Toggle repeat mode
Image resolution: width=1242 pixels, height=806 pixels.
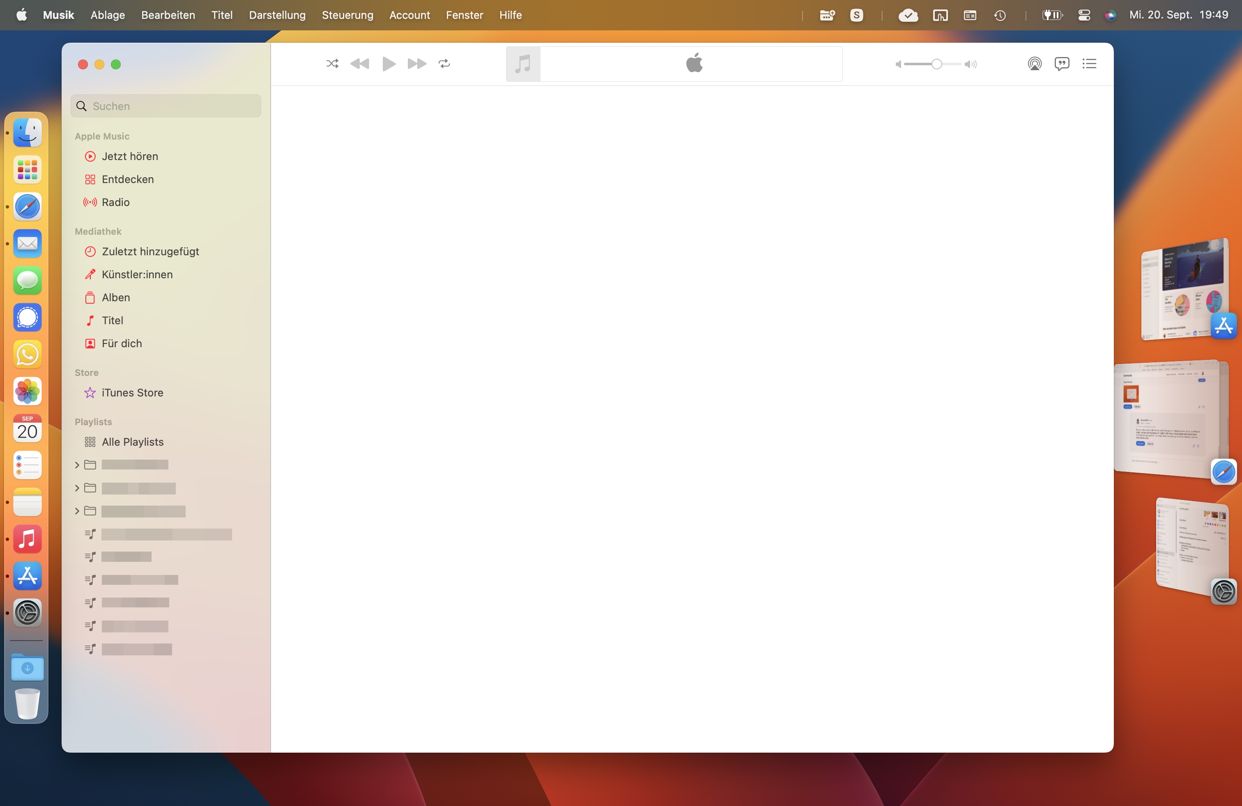(444, 64)
